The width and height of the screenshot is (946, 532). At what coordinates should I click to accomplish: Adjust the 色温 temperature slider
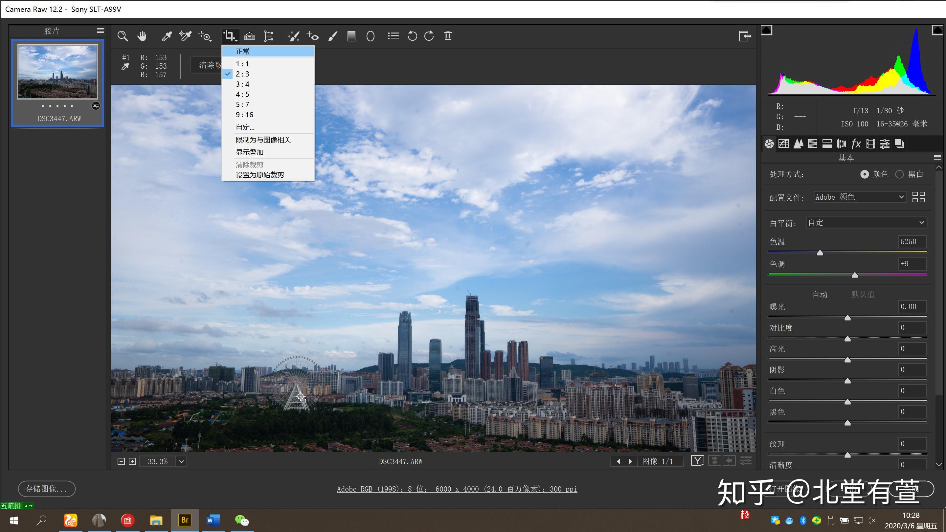(820, 253)
